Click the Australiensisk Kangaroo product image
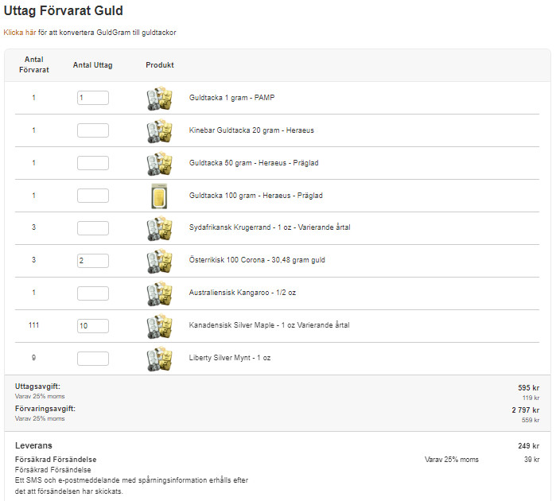 pyautogui.click(x=160, y=293)
